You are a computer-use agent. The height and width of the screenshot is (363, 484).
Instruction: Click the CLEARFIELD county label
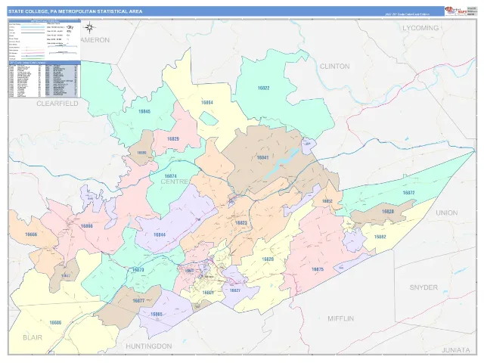57,104
